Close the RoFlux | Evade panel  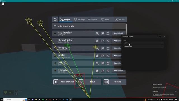coord(164,36)
